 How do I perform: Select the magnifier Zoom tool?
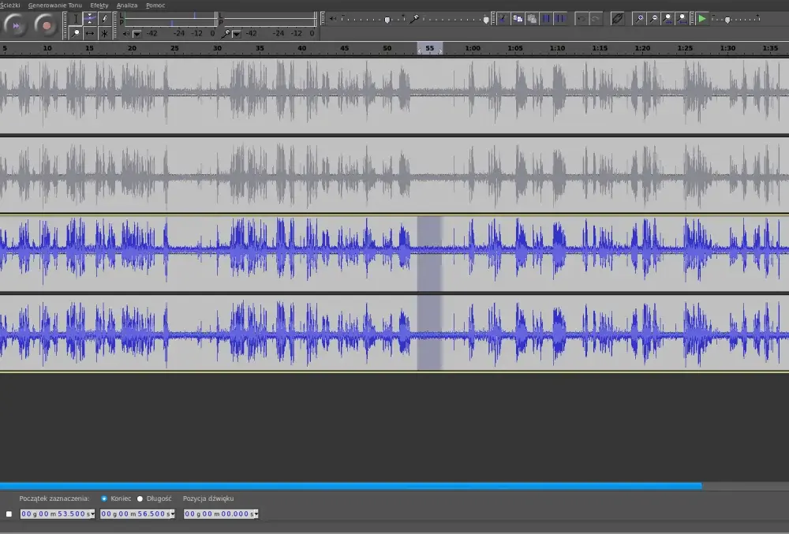pyautogui.click(x=76, y=33)
